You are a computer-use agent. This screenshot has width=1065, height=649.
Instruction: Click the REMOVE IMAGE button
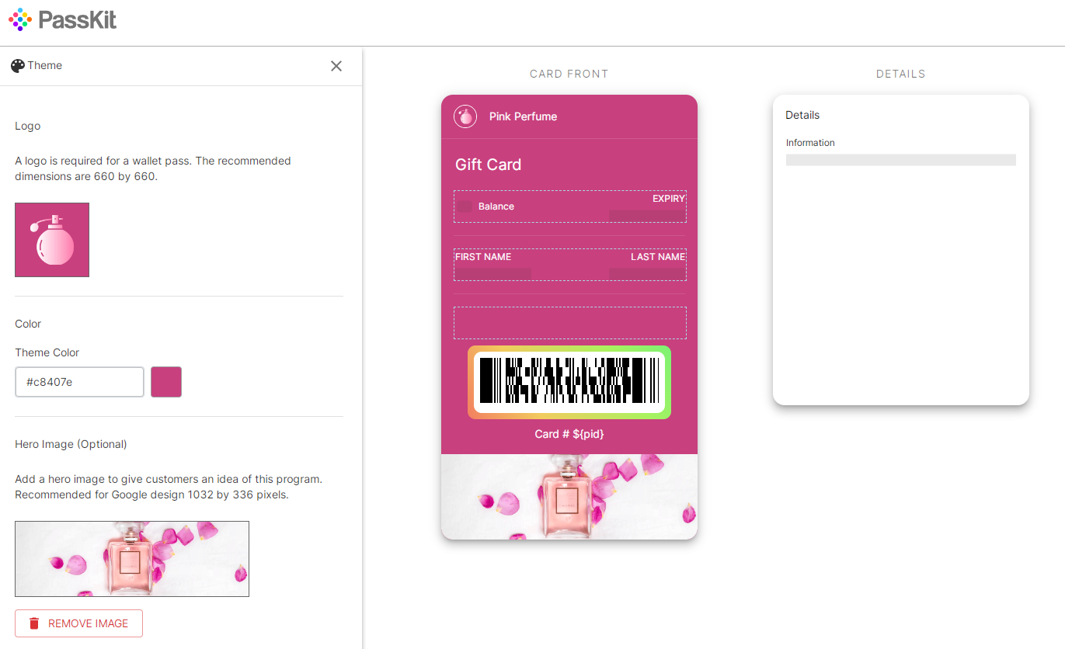(78, 623)
